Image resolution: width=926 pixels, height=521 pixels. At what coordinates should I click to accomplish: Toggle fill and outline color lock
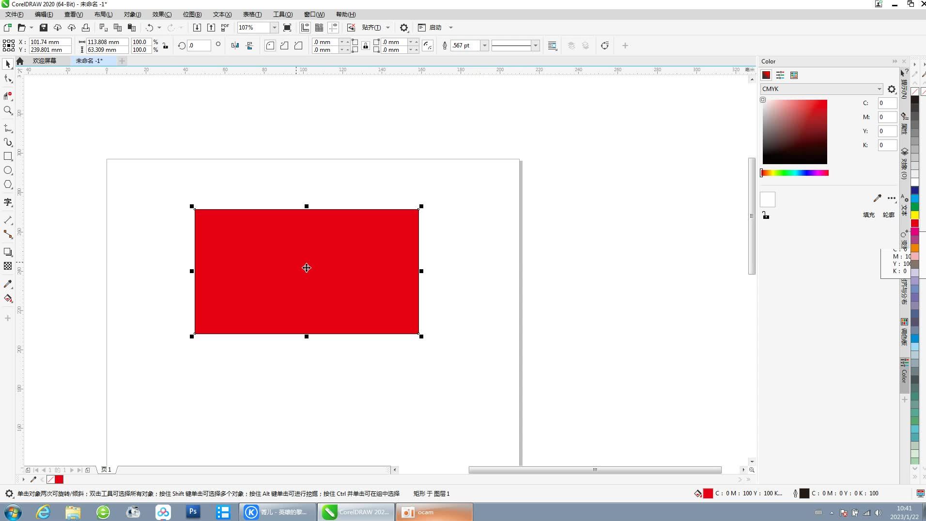click(766, 215)
